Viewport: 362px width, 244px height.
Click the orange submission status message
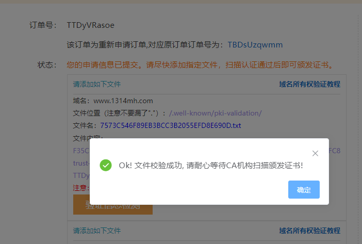tap(199, 65)
